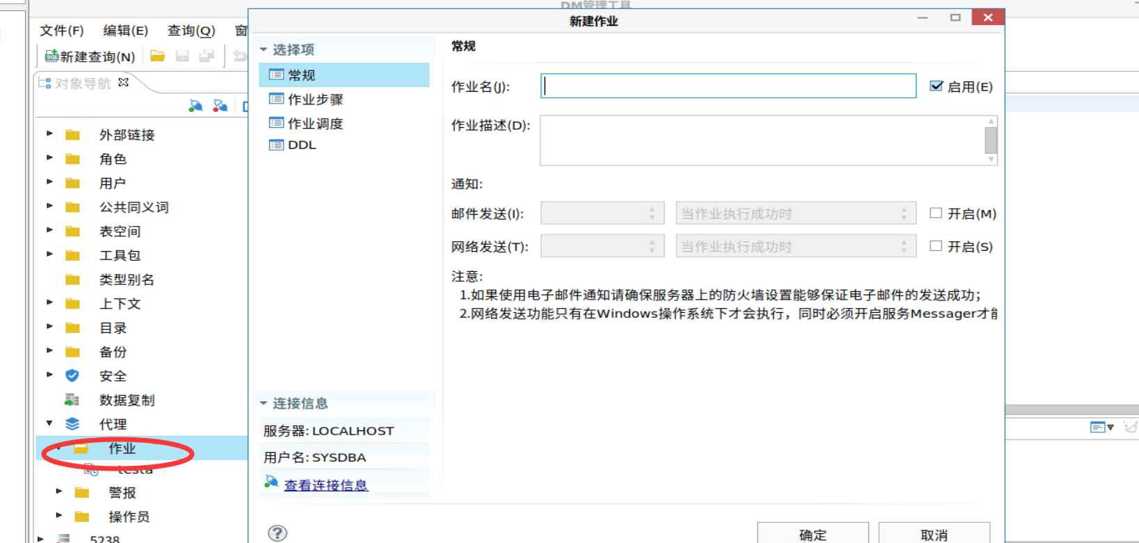Click the 对象导航 panel tab
Screen dimensions: 1139x543
pyautogui.click(x=83, y=83)
